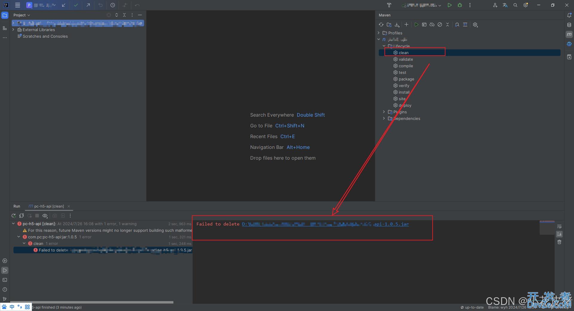Screen dimensions: 574x311
Task: Open the Notifications bell
Action: (569, 15)
